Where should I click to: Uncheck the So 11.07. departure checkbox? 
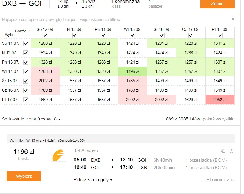pyautogui.click(x=26, y=43)
